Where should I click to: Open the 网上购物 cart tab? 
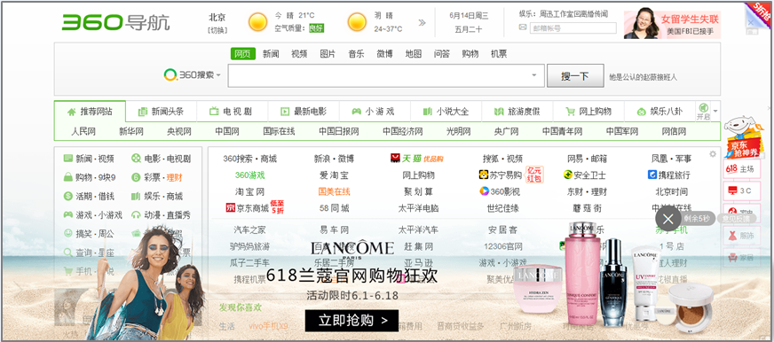588,112
